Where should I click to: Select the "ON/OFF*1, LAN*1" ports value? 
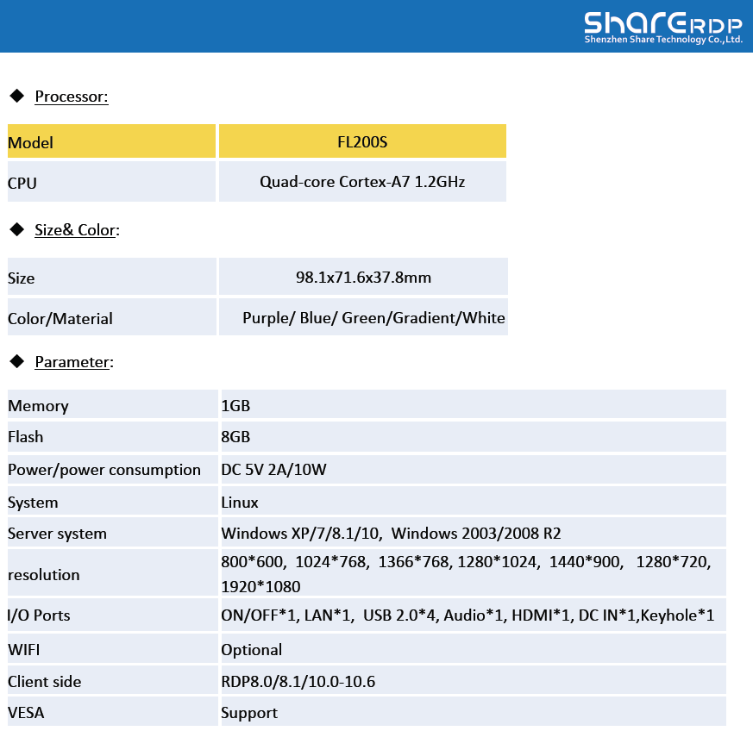pyautogui.click(x=467, y=615)
